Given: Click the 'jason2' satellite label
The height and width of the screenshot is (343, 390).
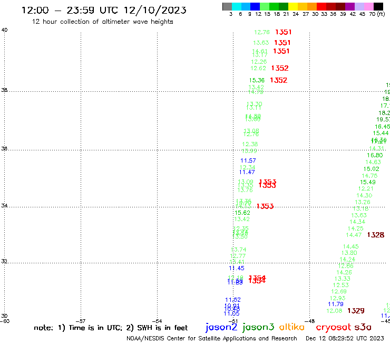Looking at the screenshot, I should (x=221, y=327).
